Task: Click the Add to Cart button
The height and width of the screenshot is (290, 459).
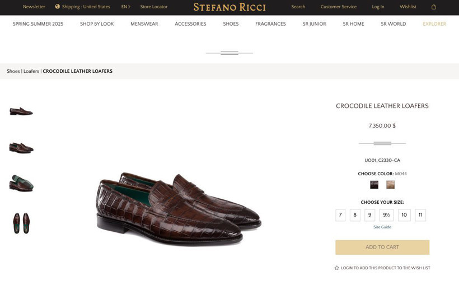Action: pos(382,247)
